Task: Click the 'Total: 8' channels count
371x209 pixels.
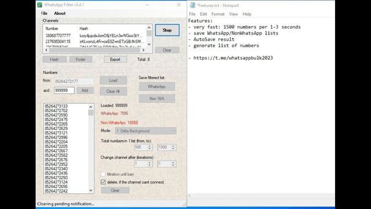Action: [x=143, y=59]
